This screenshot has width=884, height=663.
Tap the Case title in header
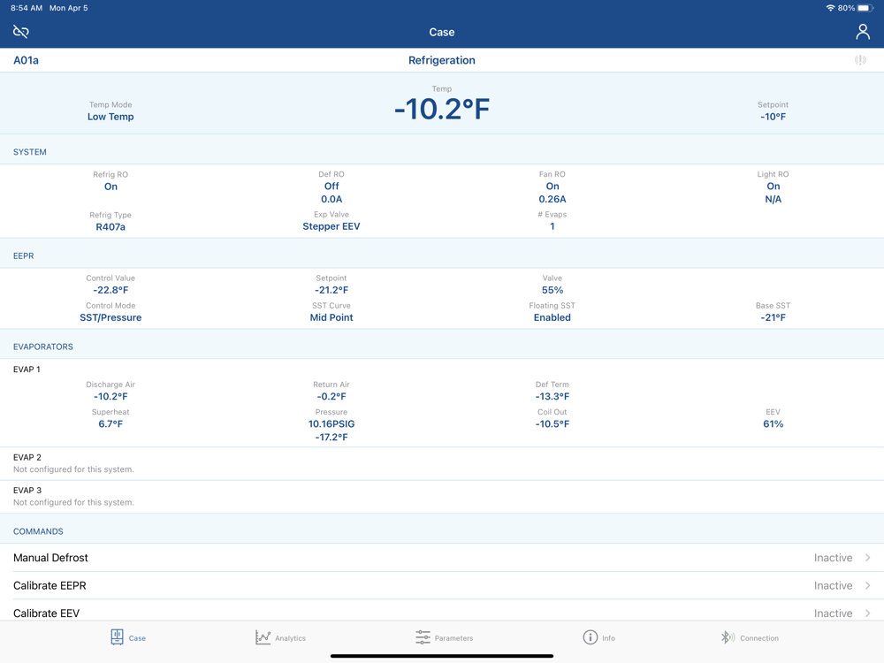point(441,32)
